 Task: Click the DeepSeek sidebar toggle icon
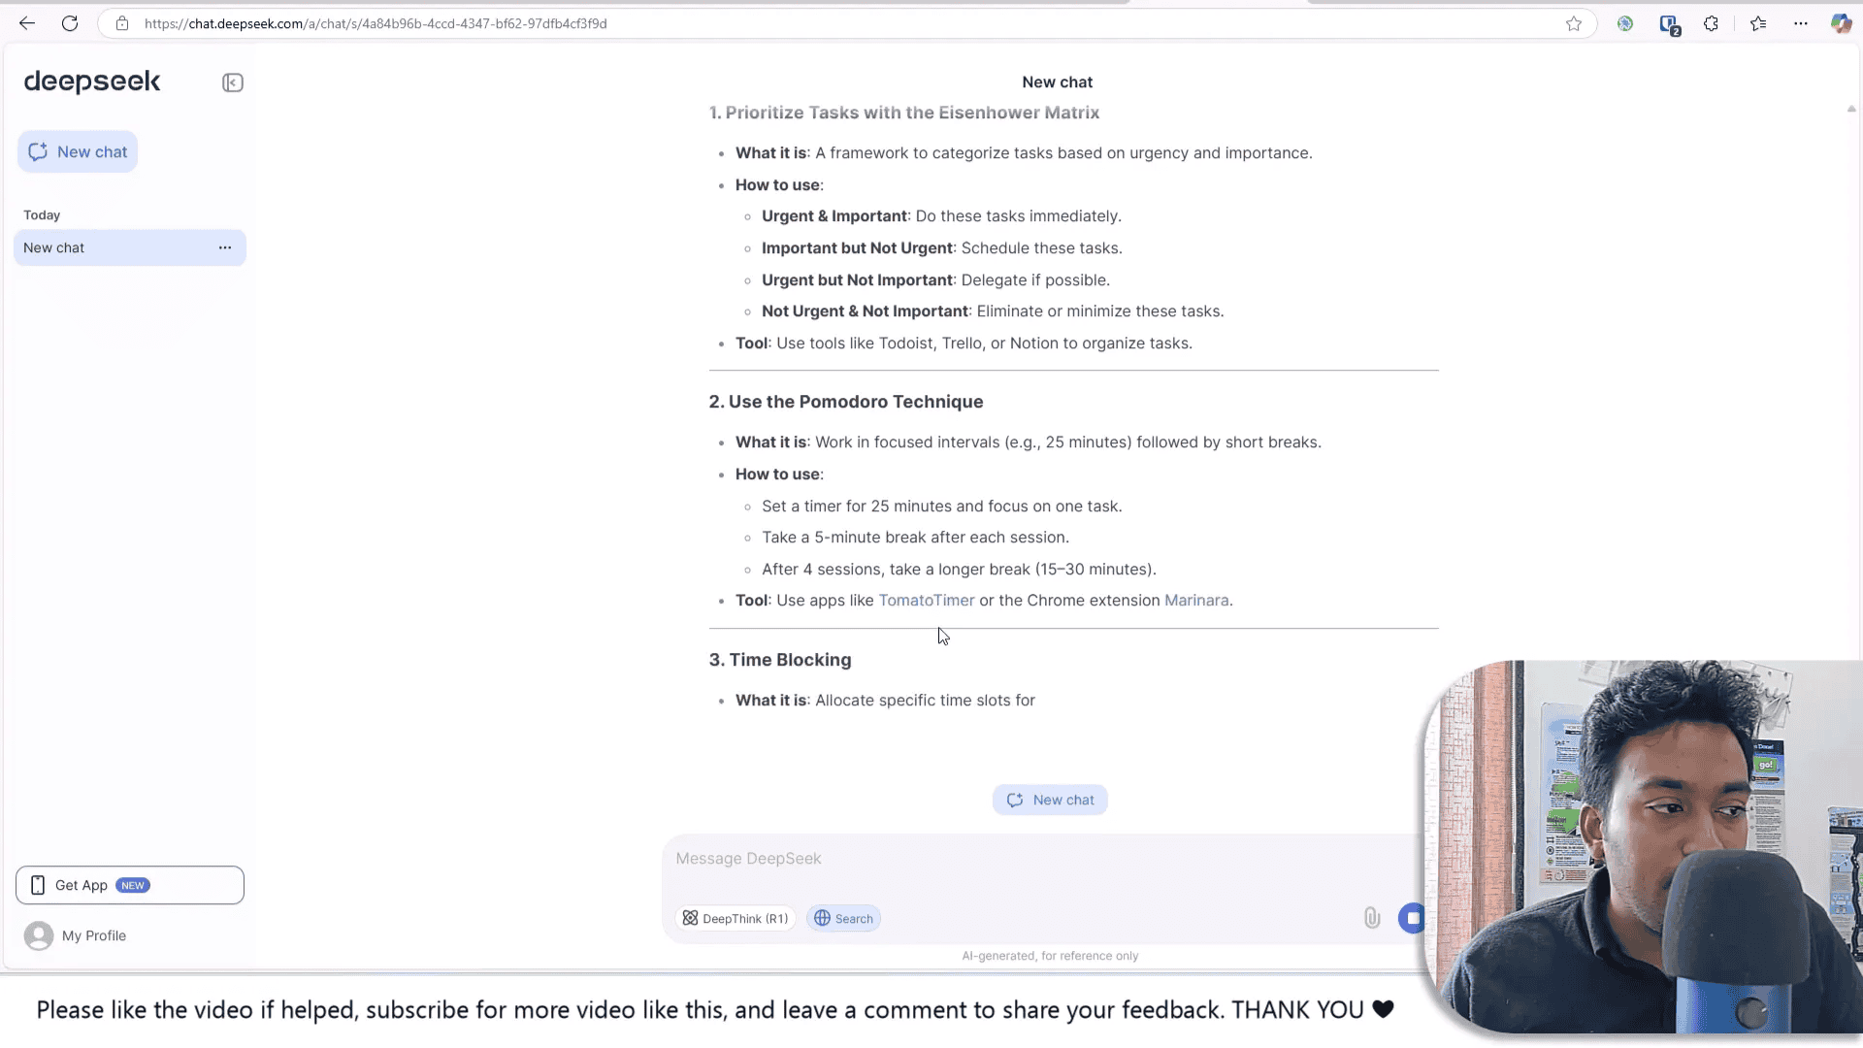point(232,82)
